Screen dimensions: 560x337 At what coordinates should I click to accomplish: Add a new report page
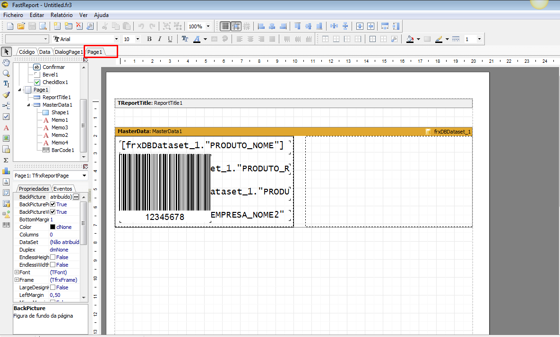[57, 26]
